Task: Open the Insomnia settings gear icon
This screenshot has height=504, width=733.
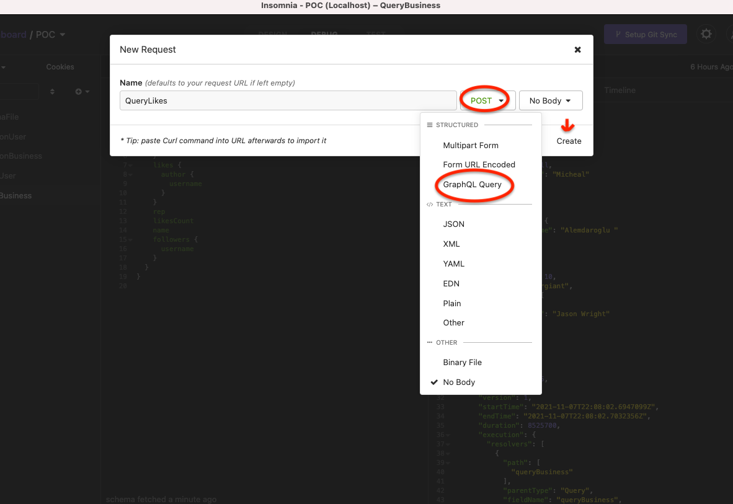Action: click(706, 34)
